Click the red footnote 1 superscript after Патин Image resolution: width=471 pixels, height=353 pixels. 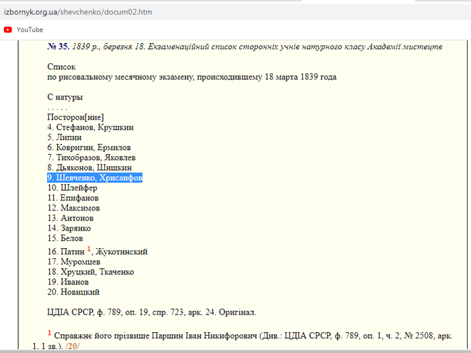(x=89, y=249)
